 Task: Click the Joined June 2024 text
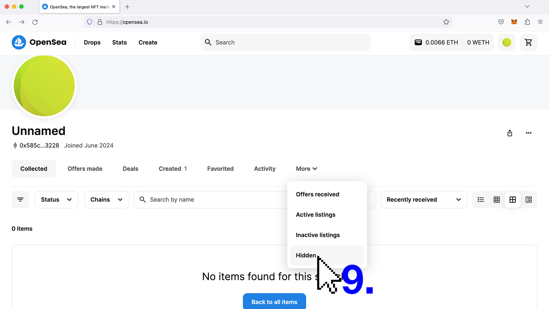click(x=89, y=145)
